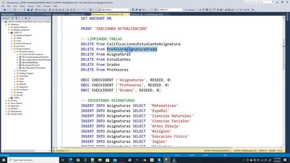The image size is (290, 163).
Task: Click the Save icon in toolbar
Action: point(28,10)
